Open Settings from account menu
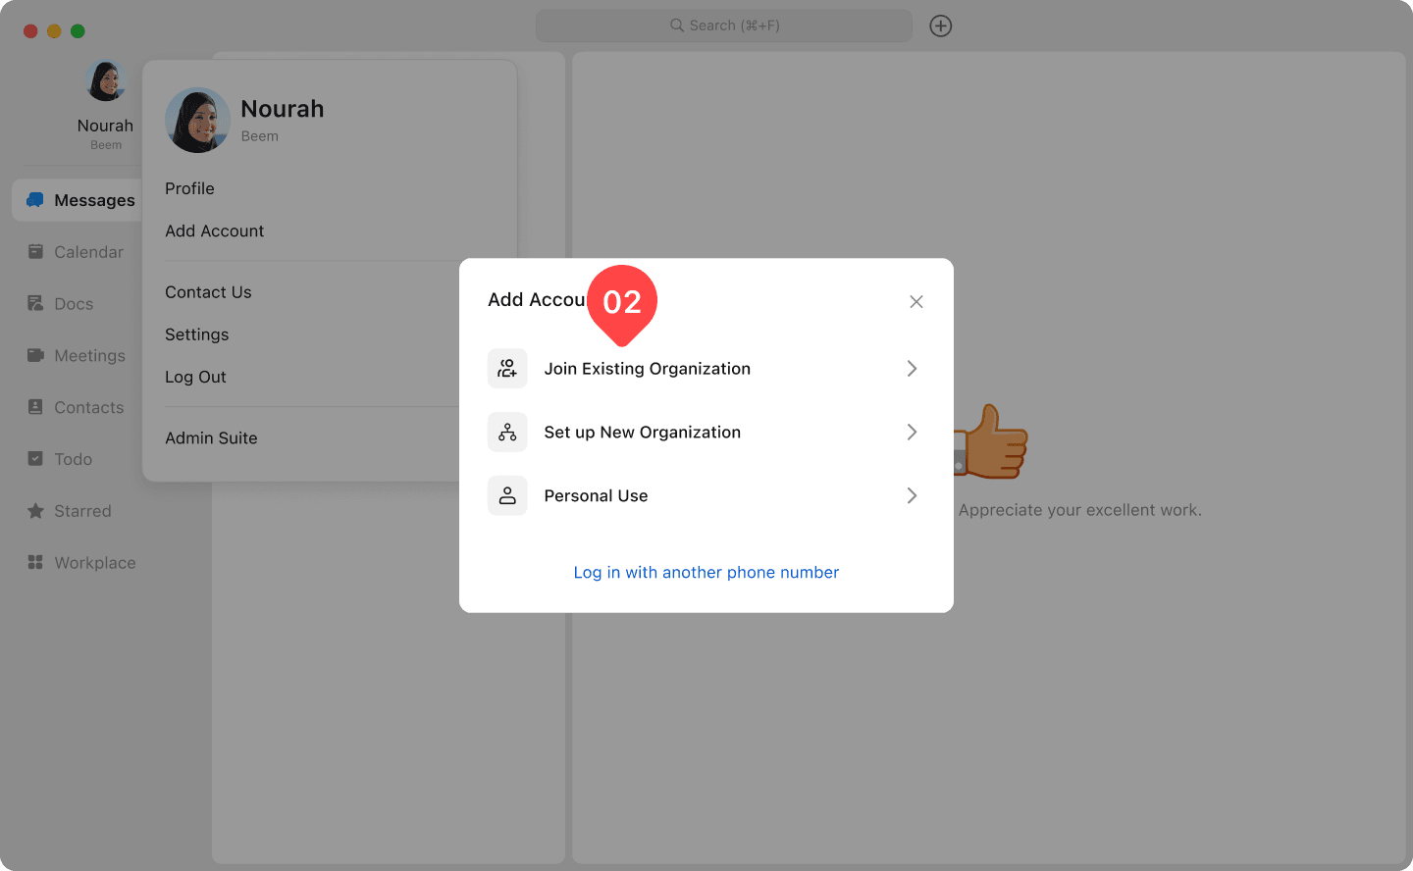The image size is (1413, 871). pos(196,334)
